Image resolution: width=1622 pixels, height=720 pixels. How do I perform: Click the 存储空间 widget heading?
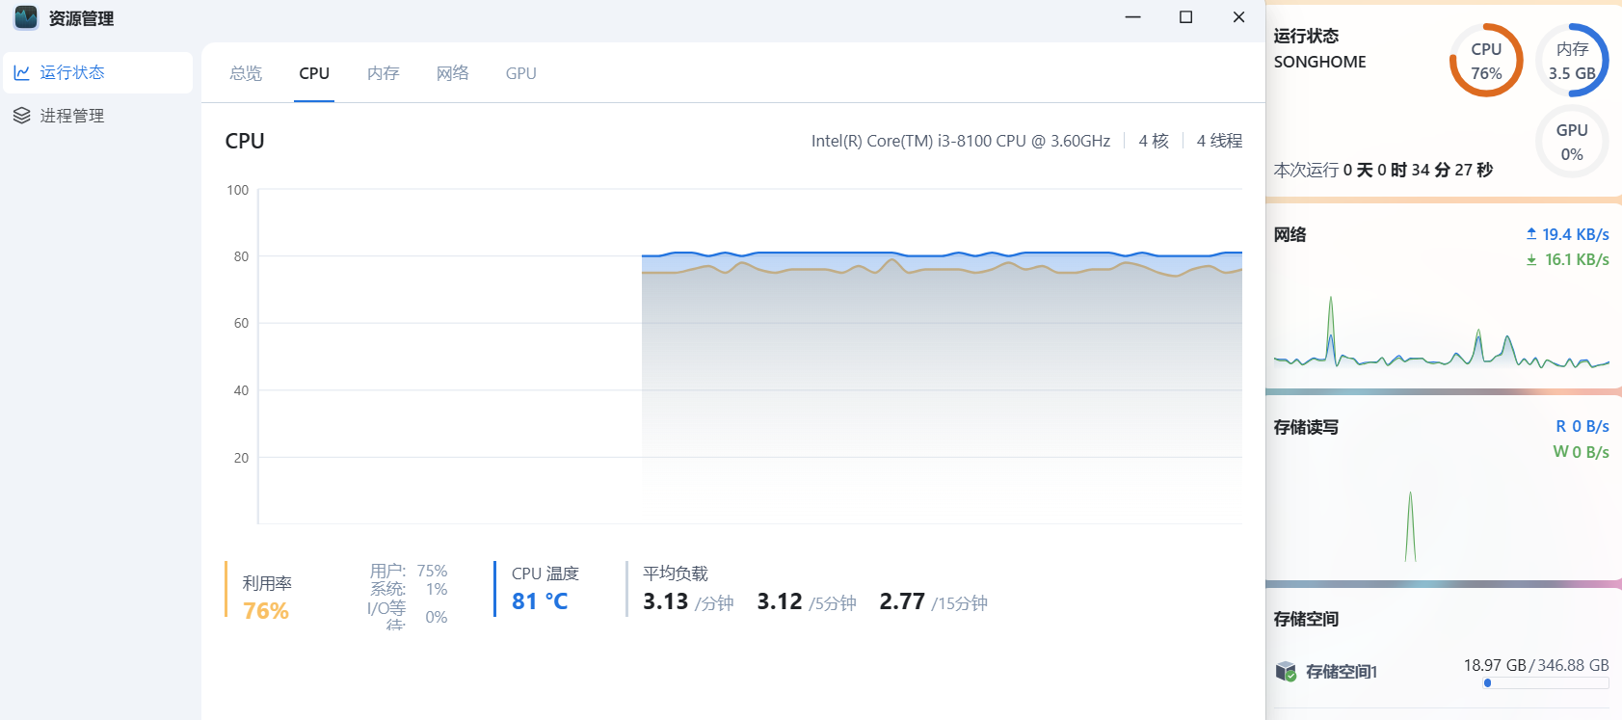[x=1306, y=619]
